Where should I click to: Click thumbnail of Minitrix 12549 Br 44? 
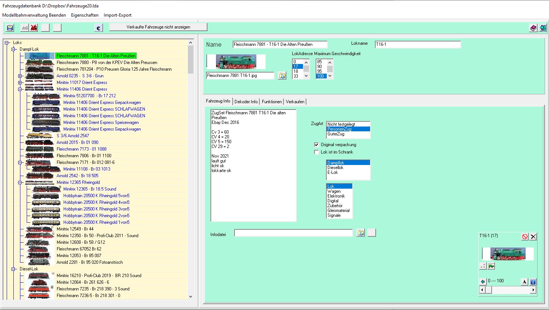pos(40,229)
